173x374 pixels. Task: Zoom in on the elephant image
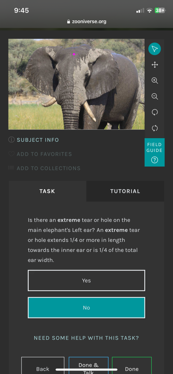point(155,81)
